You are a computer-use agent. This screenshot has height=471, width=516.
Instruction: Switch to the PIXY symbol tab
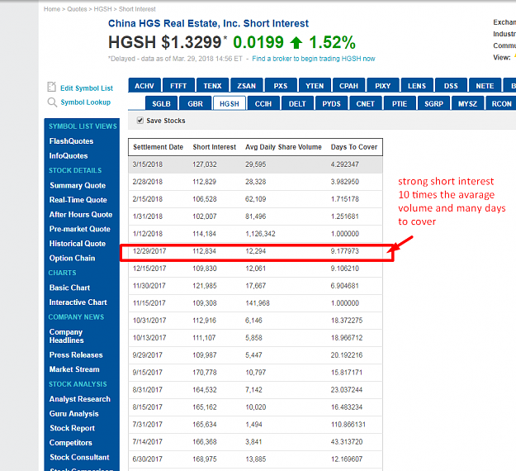(383, 86)
